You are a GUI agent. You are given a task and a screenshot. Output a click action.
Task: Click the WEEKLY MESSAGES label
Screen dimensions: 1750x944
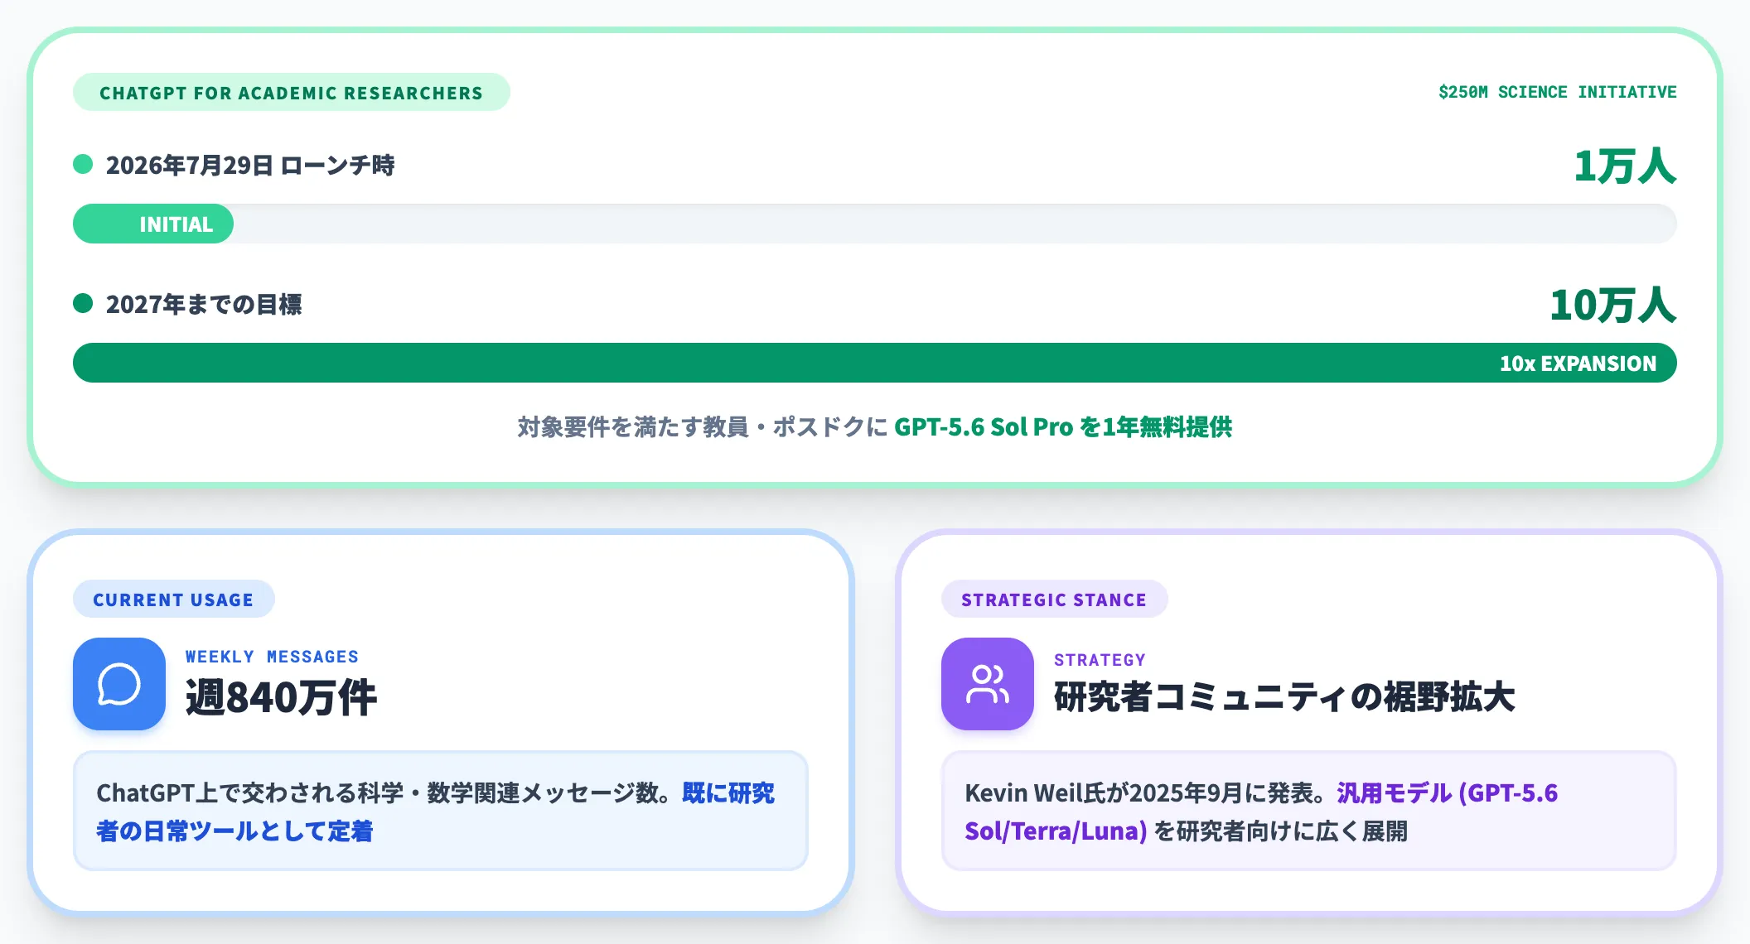pyautogui.click(x=272, y=657)
